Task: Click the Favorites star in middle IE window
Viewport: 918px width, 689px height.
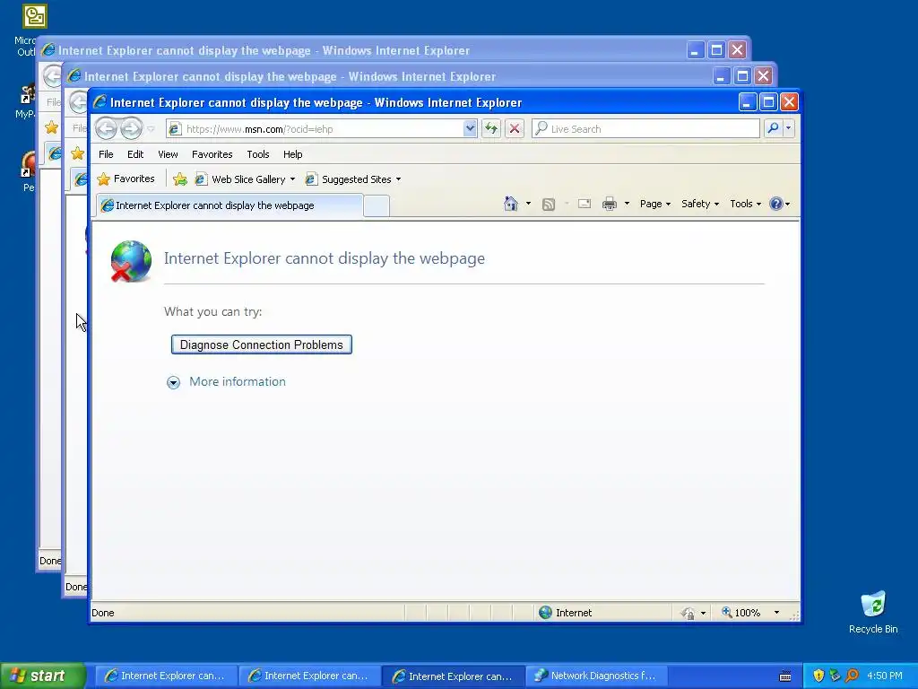Action: (77, 153)
